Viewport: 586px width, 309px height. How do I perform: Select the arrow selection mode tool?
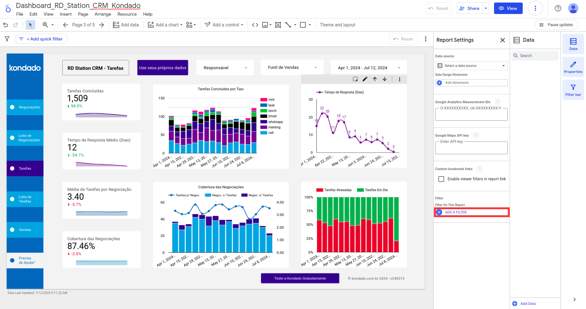[x=31, y=25]
